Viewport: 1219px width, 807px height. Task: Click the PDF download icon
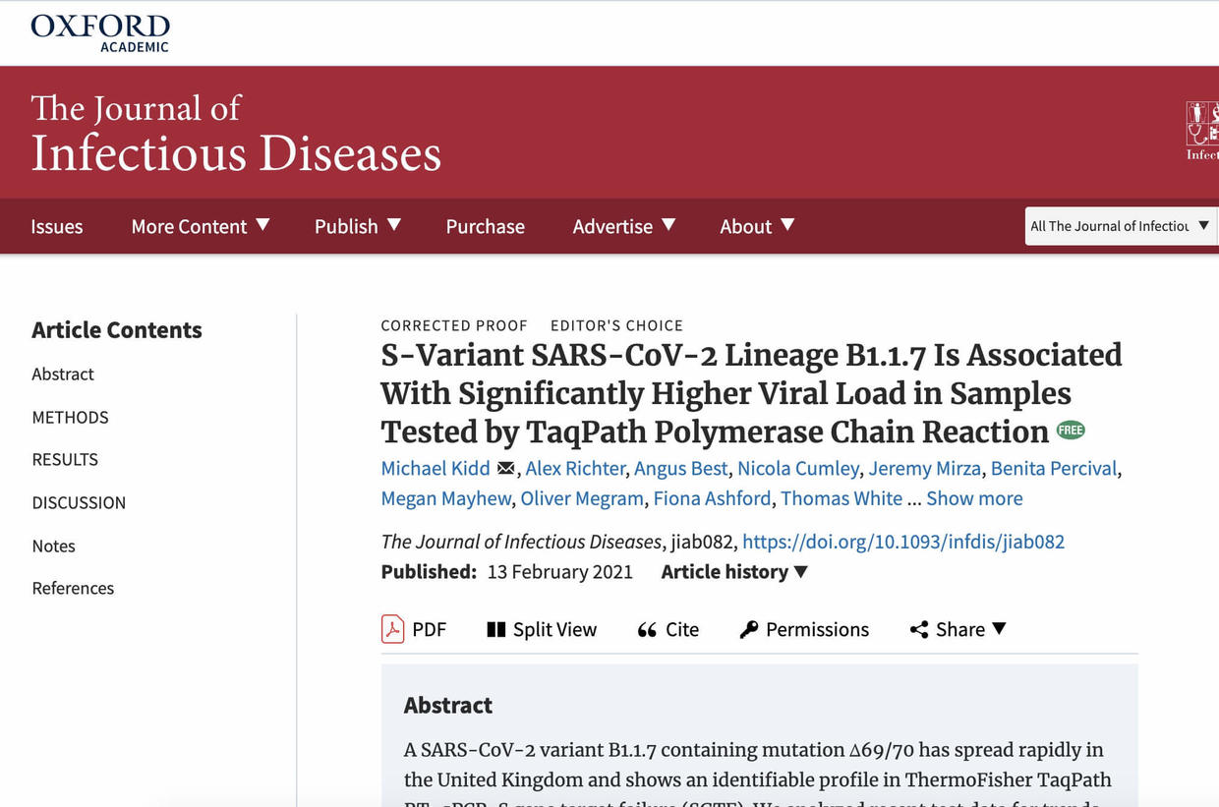pyautogui.click(x=393, y=629)
